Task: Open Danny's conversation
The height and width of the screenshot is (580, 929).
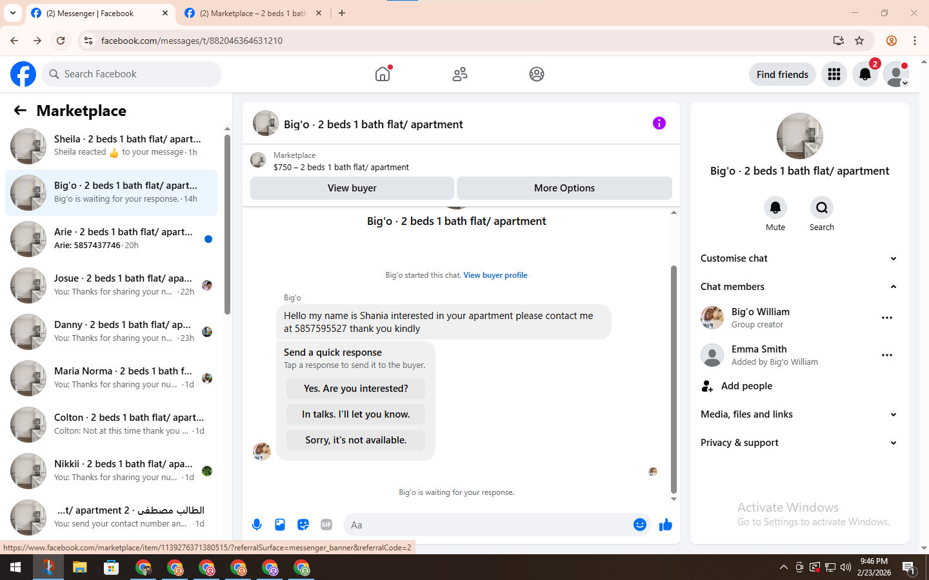Action: 111,332
